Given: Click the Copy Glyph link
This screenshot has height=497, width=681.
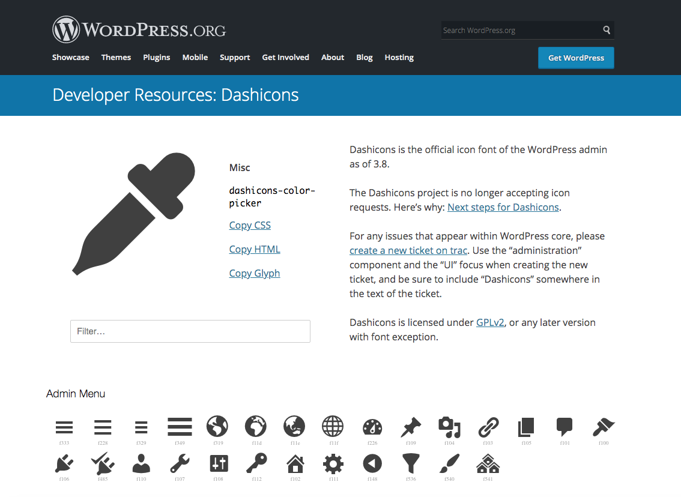Looking at the screenshot, I should coord(255,274).
